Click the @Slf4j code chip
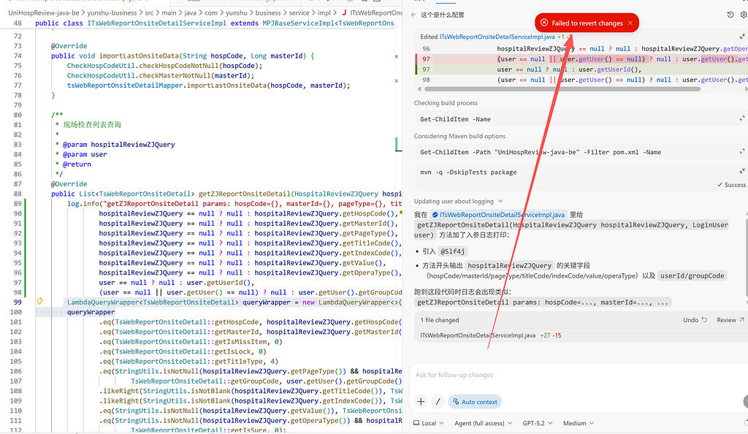Image resolution: width=748 pixels, height=434 pixels. click(x=452, y=251)
